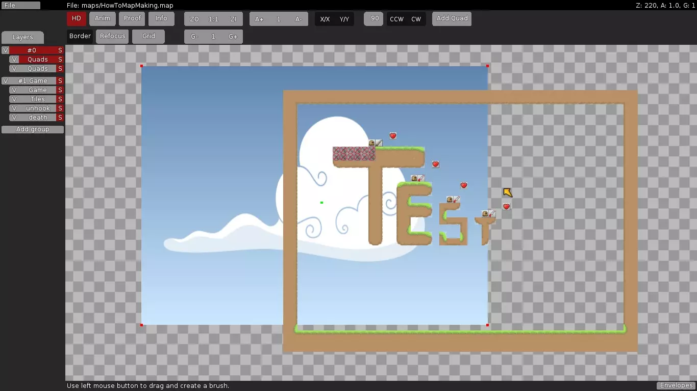The width and height of the screenshot is (697, 391).
Task: Click heart pickup beside the T's right end
Action: [x=435, y=164]
